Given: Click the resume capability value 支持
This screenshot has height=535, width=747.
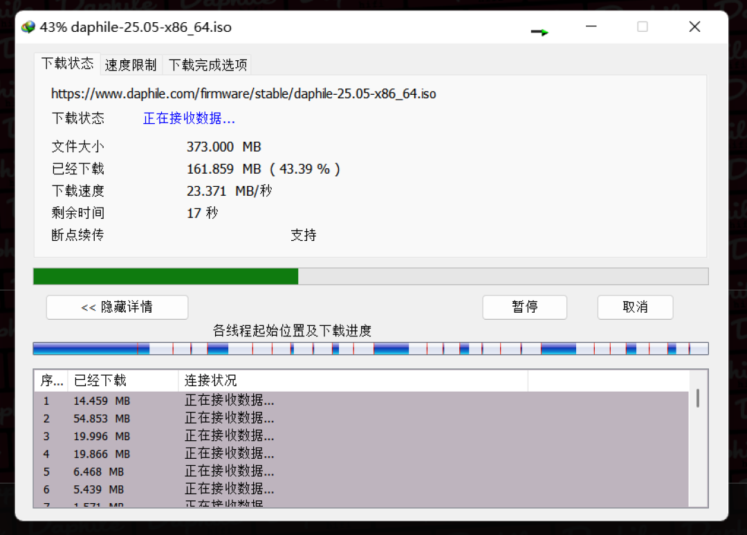Looking at the screenshot, I should coord(304,235).
